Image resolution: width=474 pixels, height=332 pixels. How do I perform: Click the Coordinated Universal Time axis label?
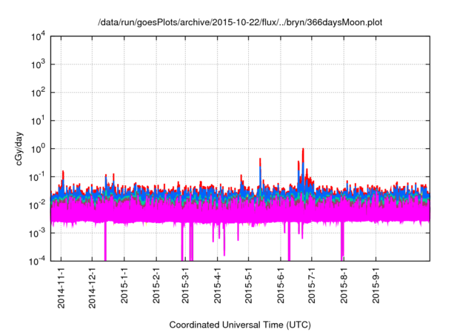click(239, 325)
